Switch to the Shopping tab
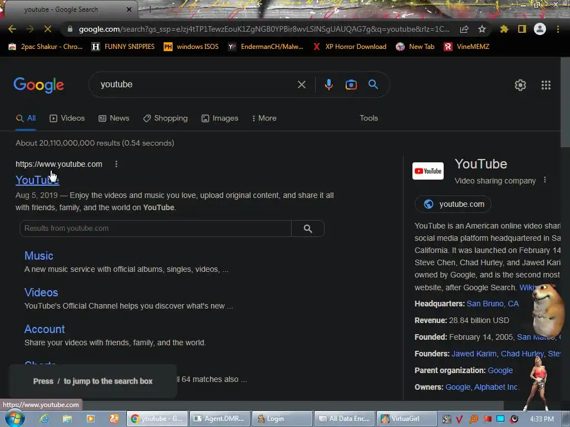The height and width of the screenshot is (427, 570). [165, 118]
